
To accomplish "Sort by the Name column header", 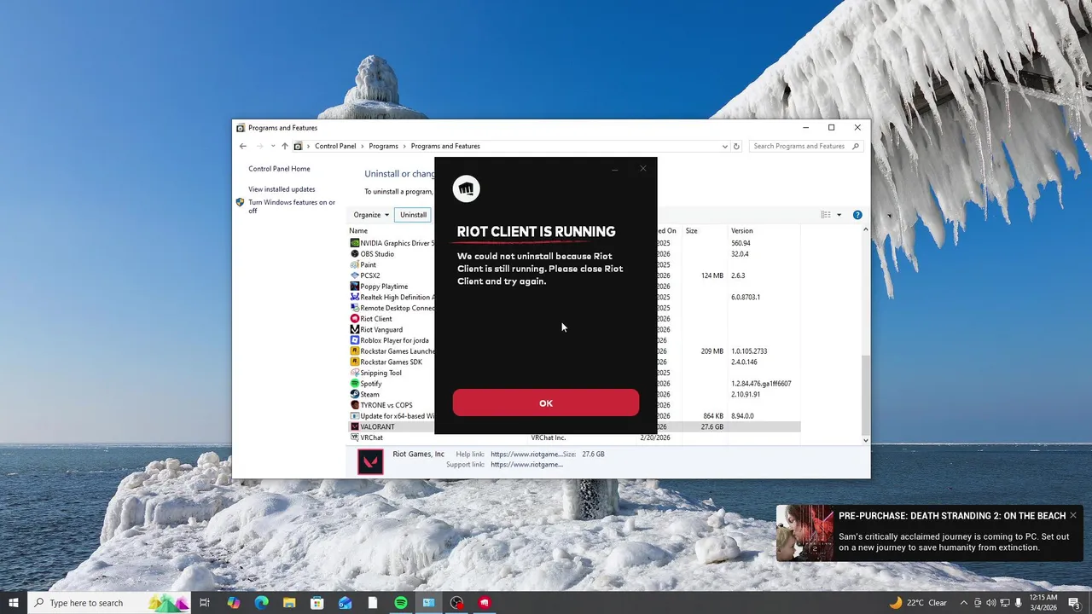I will 358,231.
